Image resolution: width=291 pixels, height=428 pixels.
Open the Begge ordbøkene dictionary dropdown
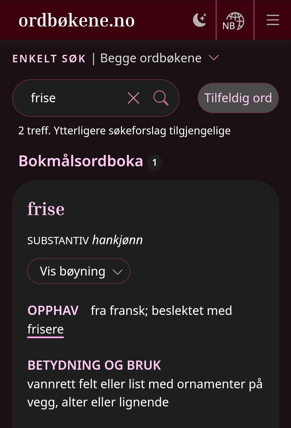click(x=151, y=58)
